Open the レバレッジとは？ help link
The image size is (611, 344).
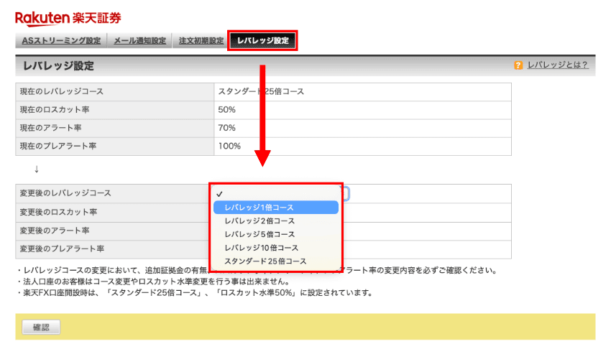coord(557,65)
